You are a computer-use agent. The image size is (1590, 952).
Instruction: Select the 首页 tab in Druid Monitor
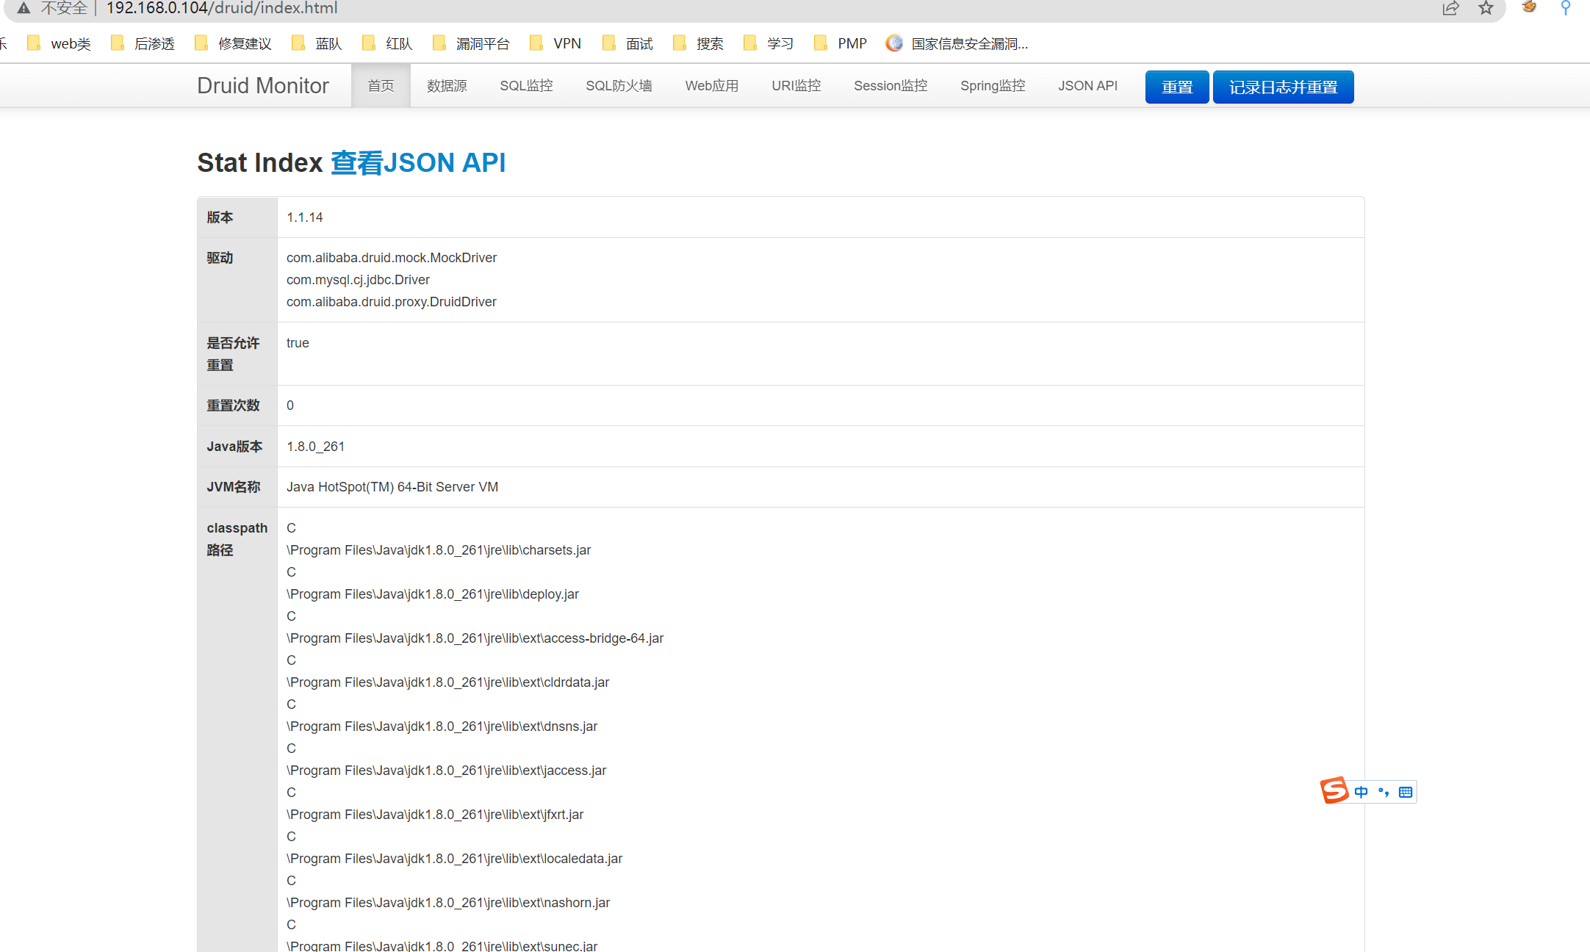click(x=381, y=86)
